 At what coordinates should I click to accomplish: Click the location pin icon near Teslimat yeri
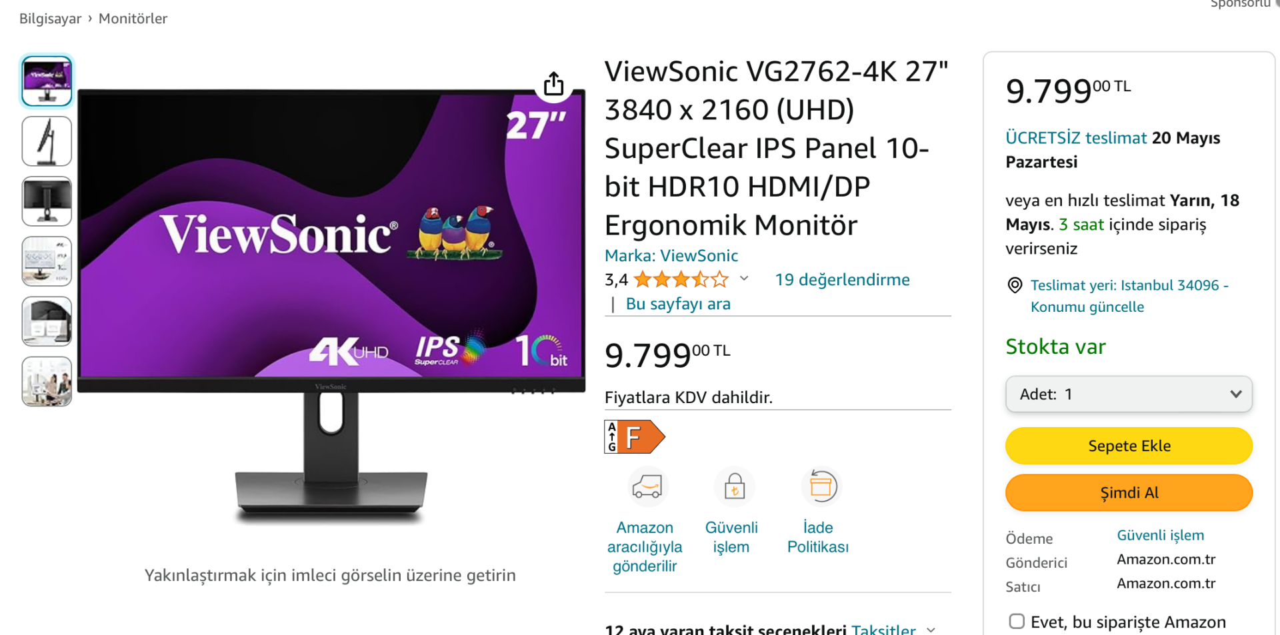tap(1015, 285)
